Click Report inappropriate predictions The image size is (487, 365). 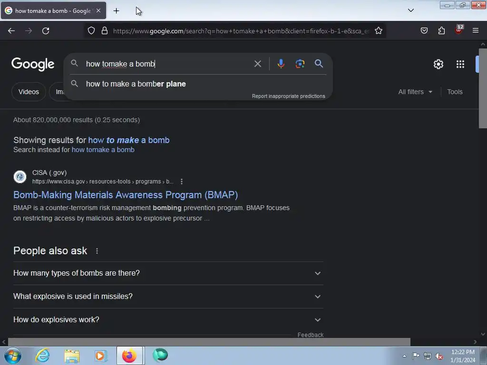[x=288, y=96]
